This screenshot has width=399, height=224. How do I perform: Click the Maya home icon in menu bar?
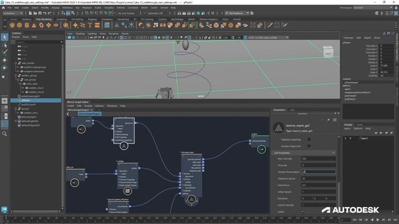tap(3, 7)
